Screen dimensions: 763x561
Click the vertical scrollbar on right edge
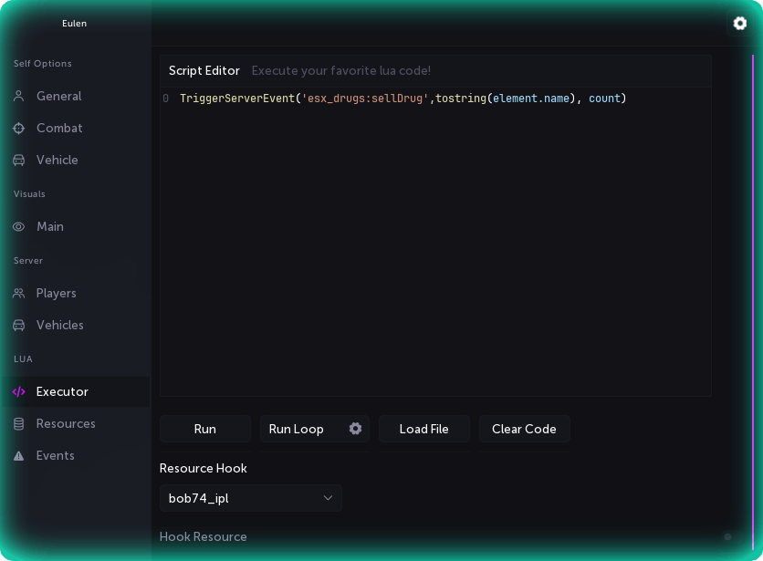click(753, 274)
